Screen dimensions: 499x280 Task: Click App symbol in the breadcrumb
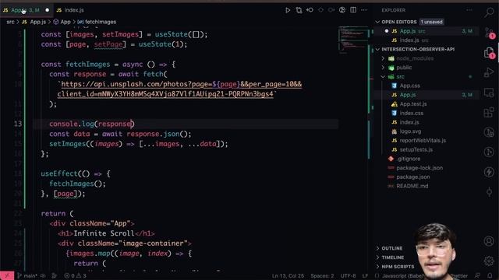[62, 22]
